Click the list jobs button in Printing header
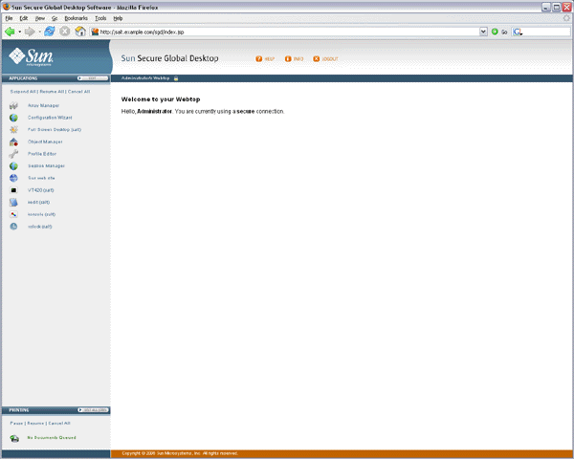 [x=94, y=410]
